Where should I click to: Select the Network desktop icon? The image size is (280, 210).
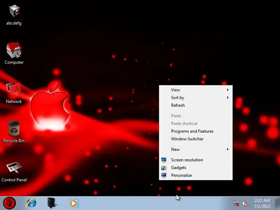click(14, 93)
